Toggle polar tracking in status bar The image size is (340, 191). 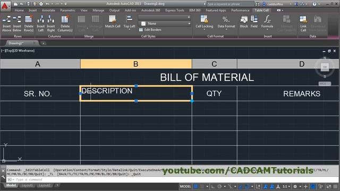point(219,186)
